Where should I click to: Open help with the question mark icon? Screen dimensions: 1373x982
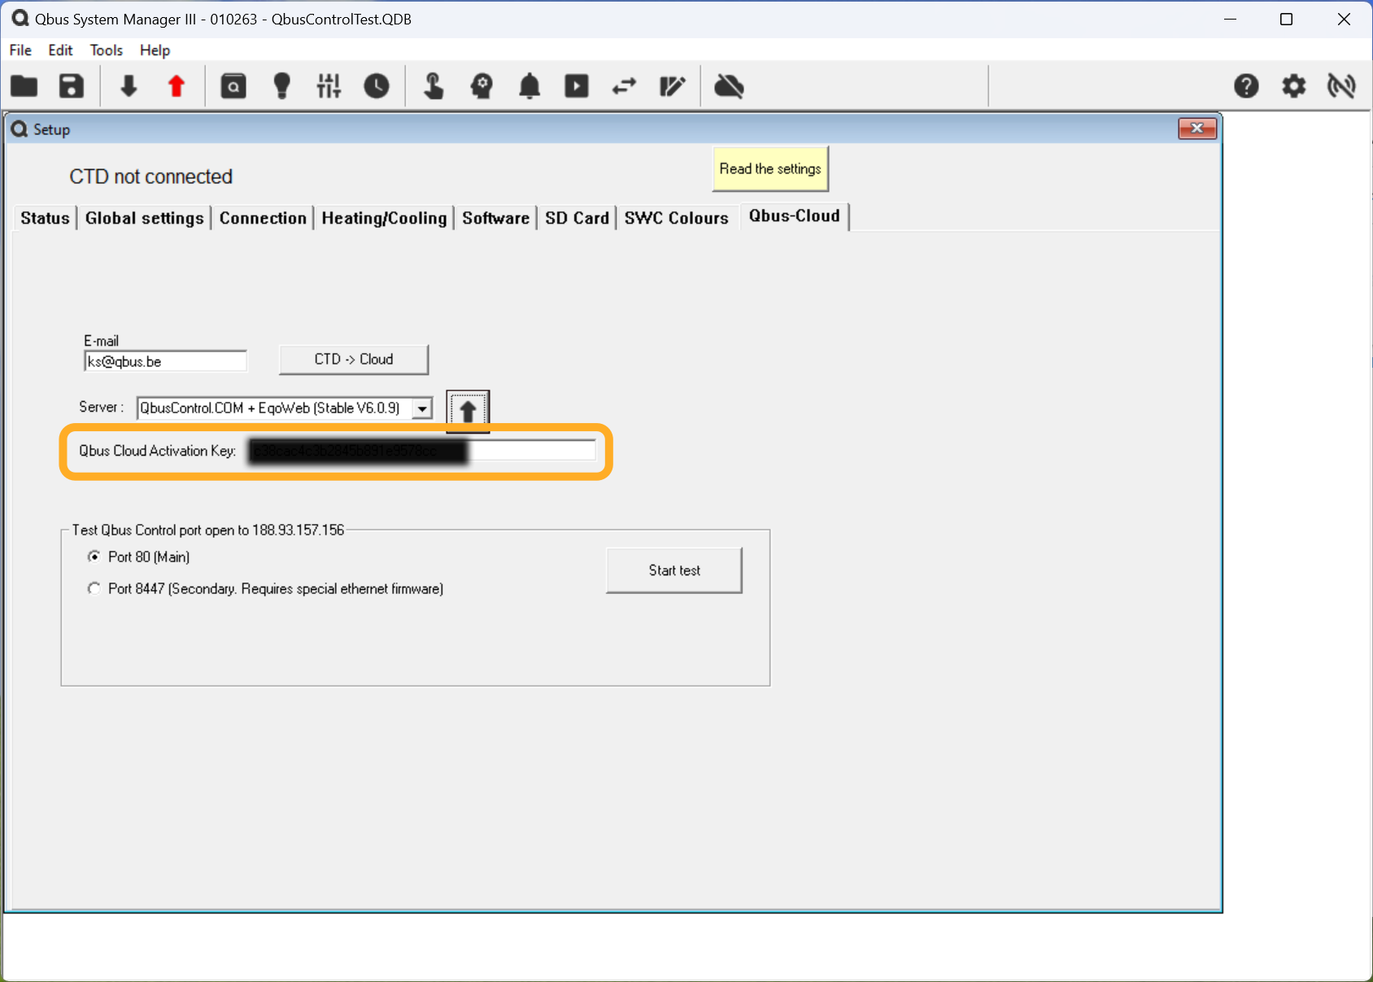pos(1246,85)
